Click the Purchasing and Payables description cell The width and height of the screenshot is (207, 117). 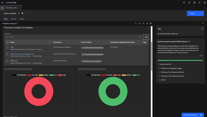[62, 47]
